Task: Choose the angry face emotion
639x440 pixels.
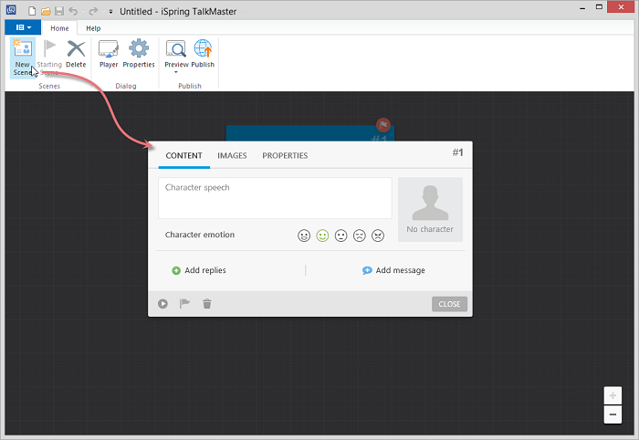Action: 378,236
